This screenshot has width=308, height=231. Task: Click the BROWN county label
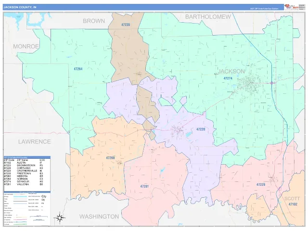pos(94,21)
